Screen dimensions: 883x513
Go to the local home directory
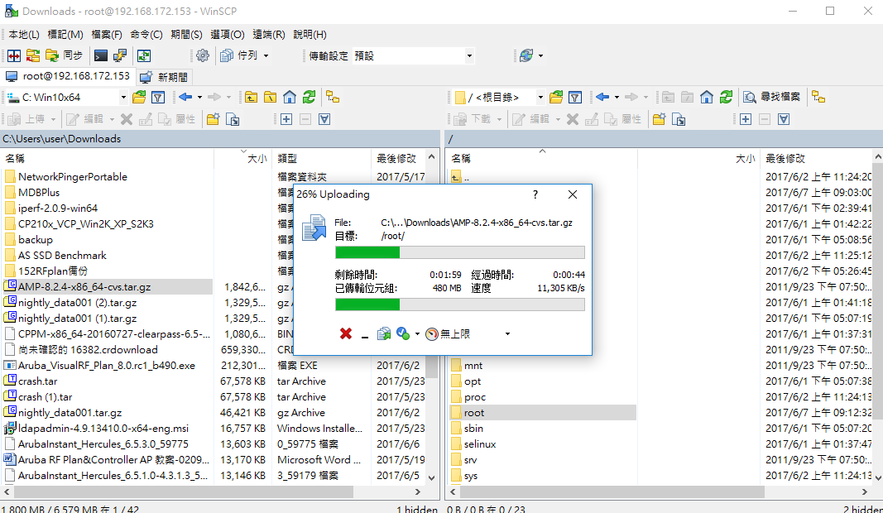290,98
